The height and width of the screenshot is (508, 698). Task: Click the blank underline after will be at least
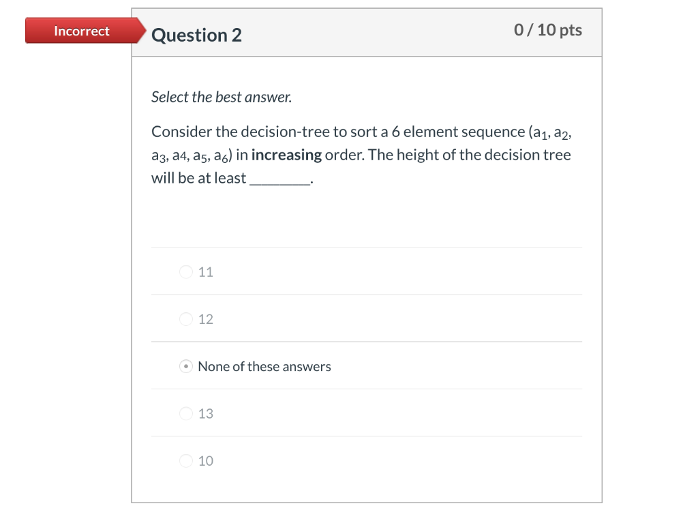tap(280, 179)
